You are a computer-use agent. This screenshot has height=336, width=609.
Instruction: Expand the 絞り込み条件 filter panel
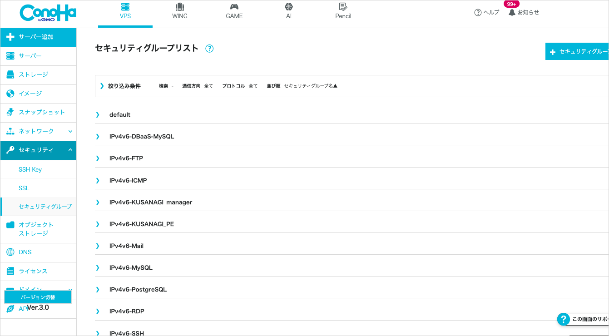102,86
